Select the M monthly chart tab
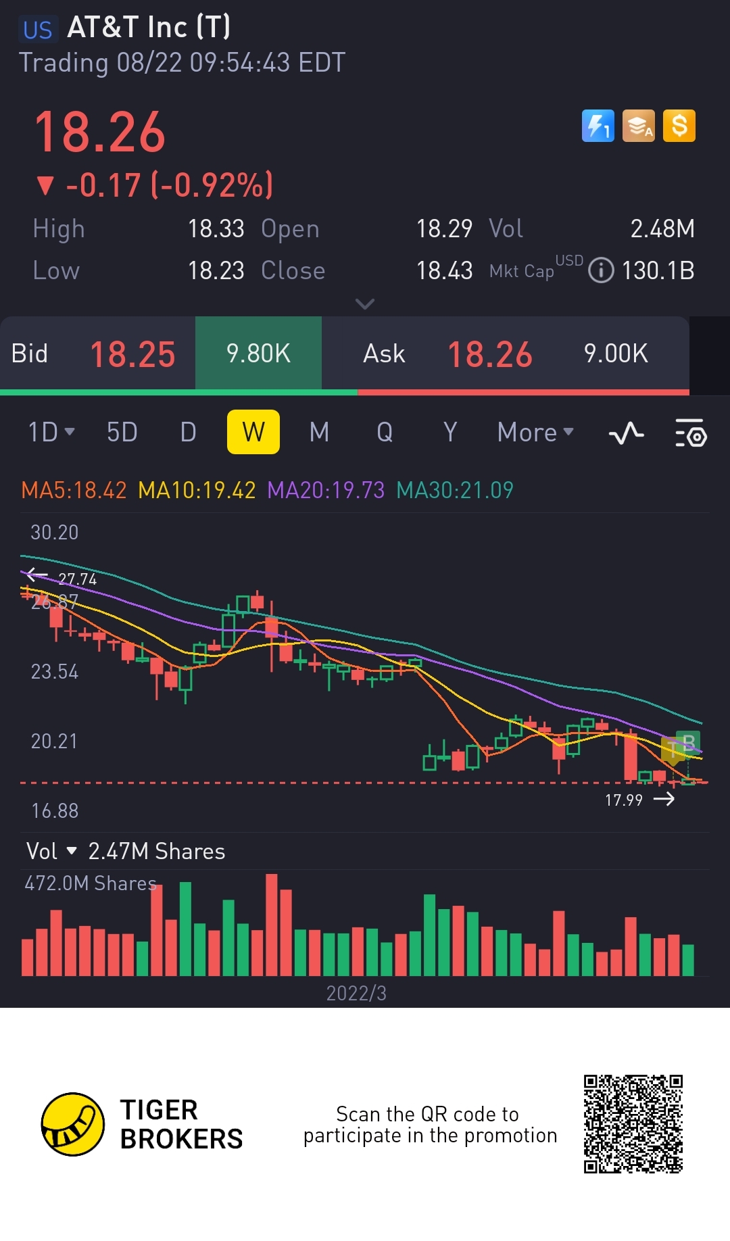 [319, 432]
